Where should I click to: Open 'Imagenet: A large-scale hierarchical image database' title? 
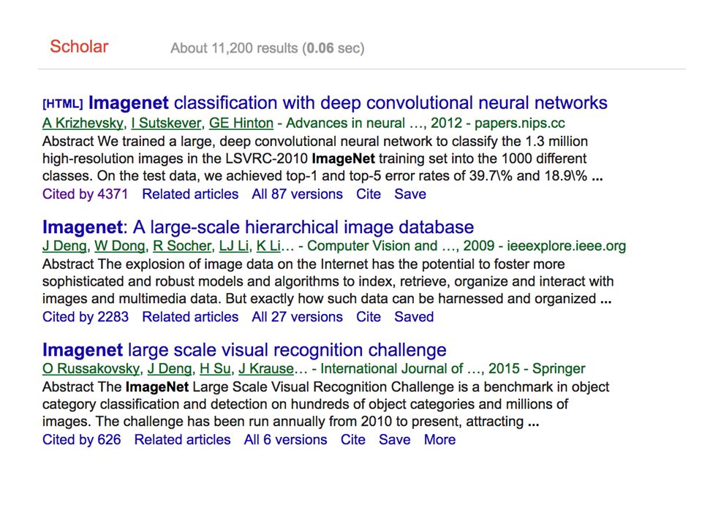pos(258,227)
